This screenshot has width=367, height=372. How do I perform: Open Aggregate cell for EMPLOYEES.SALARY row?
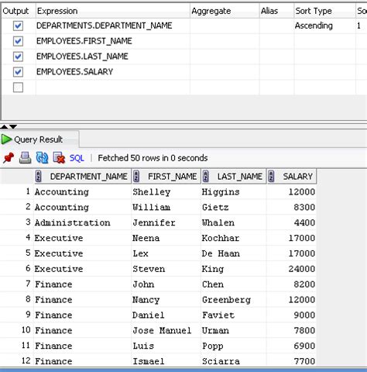click(225, 72)
